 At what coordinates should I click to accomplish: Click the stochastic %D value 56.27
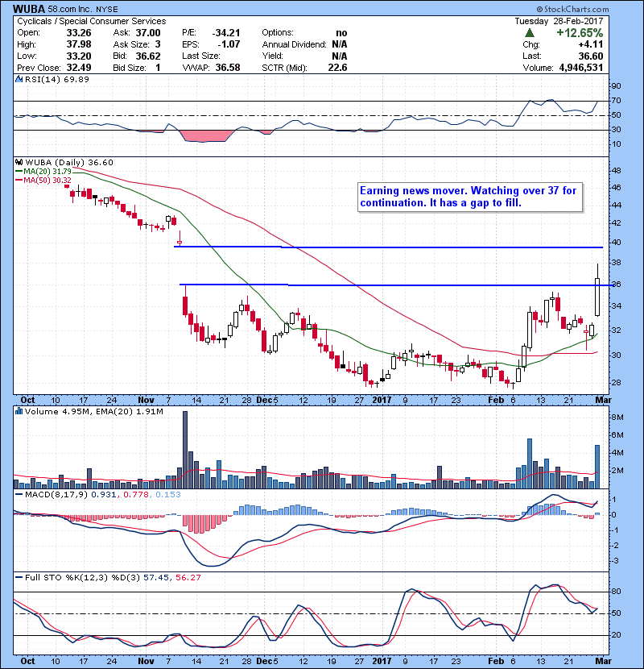coord(188,578)
